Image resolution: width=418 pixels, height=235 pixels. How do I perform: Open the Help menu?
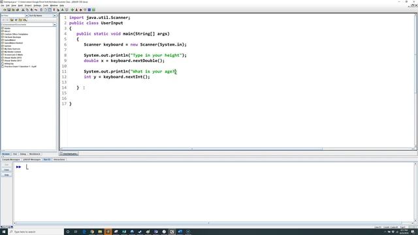point(61,5)
